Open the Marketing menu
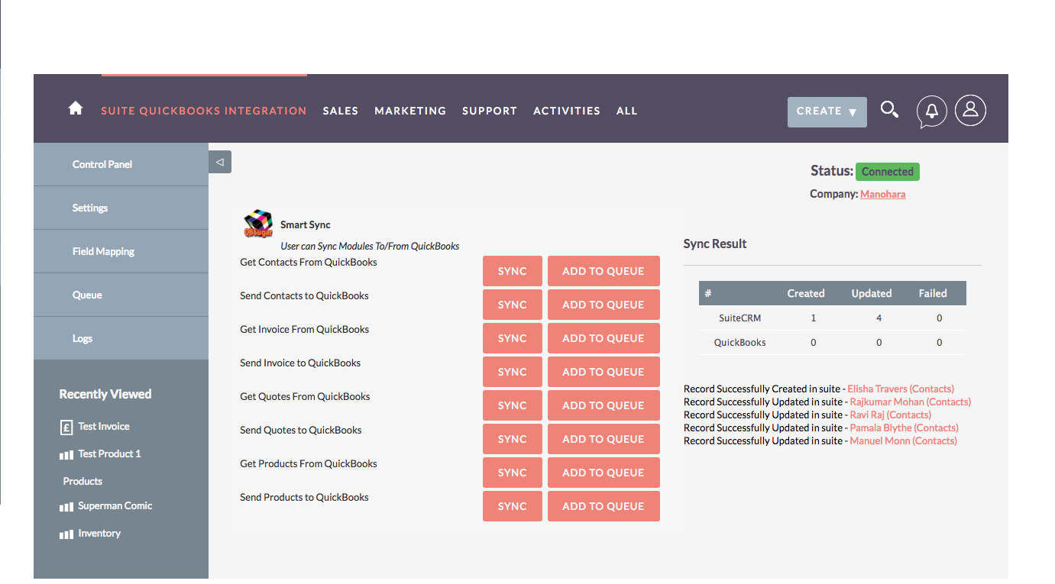This screenshot has width=1055, height=584. point(409,111)
